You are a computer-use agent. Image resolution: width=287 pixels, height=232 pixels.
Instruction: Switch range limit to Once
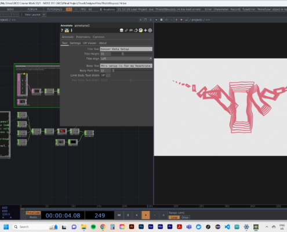point(185,217)
